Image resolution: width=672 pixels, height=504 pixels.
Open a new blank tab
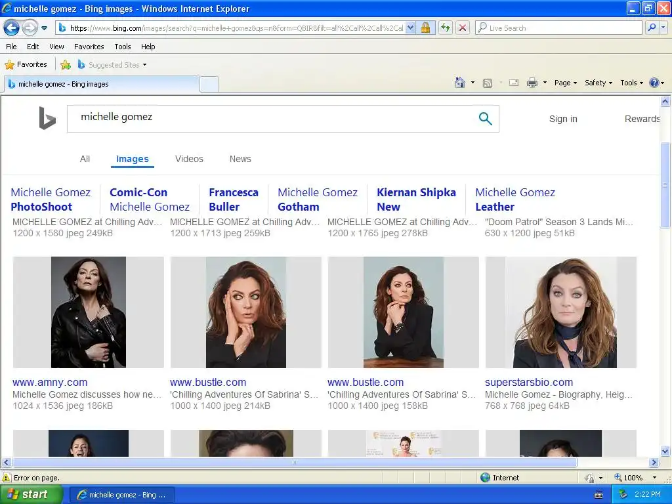[x=209, y=85]
